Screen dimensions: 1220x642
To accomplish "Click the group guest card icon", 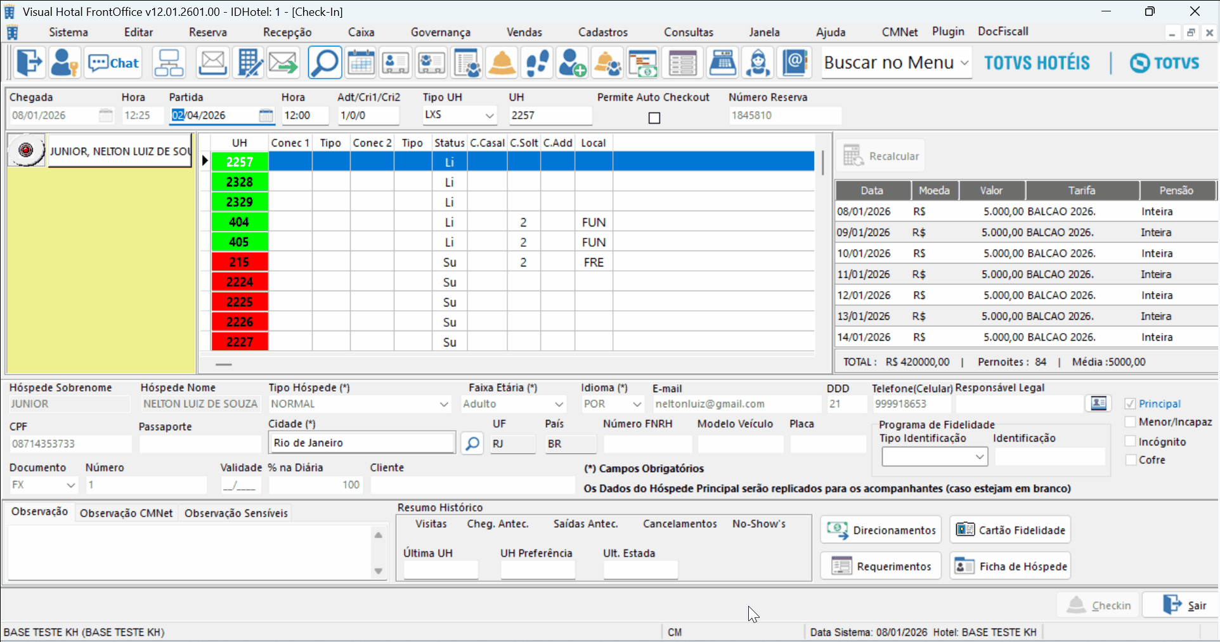I will (431, 63).
